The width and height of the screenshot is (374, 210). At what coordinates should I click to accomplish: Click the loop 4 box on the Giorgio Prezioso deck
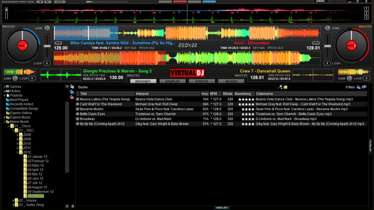pyautogui.click(x=32, y=78)
